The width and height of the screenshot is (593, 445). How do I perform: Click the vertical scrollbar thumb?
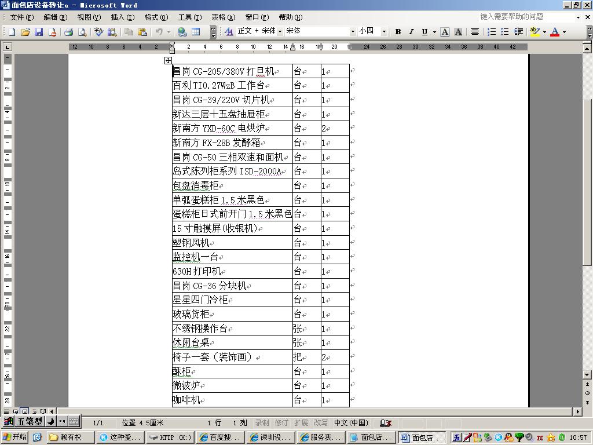(587, 182)
